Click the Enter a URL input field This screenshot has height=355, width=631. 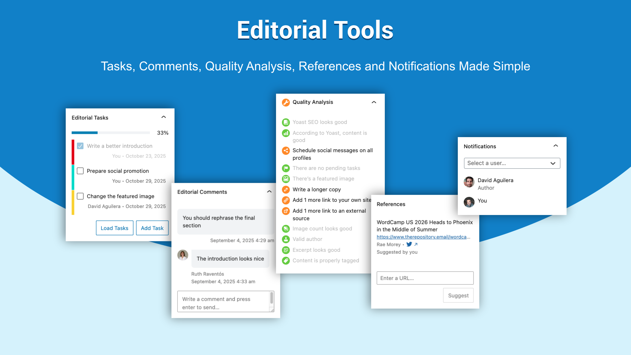(x=425, y=278)
